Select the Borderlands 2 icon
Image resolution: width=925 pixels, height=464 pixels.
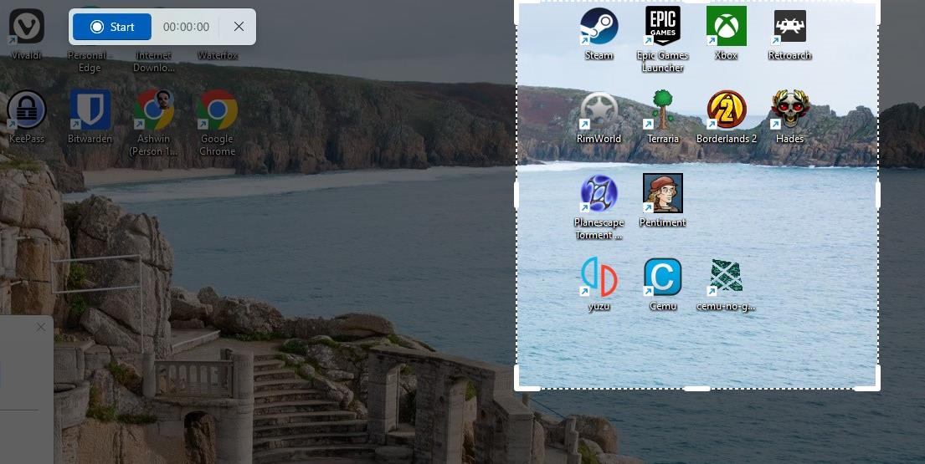click(x=727, y=110)
